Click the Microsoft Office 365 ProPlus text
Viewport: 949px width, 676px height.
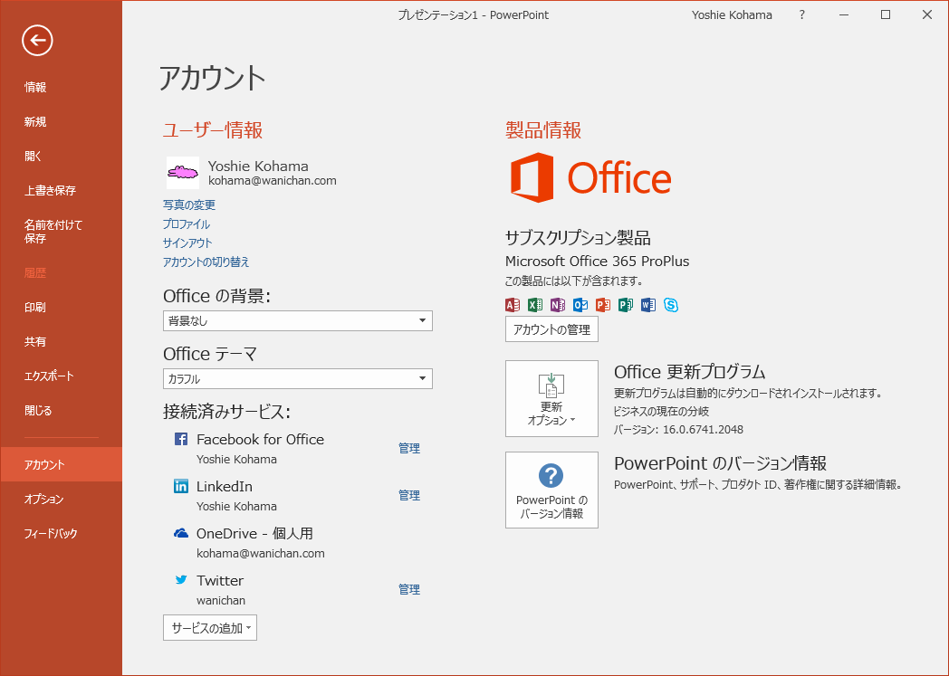[598, 262]
